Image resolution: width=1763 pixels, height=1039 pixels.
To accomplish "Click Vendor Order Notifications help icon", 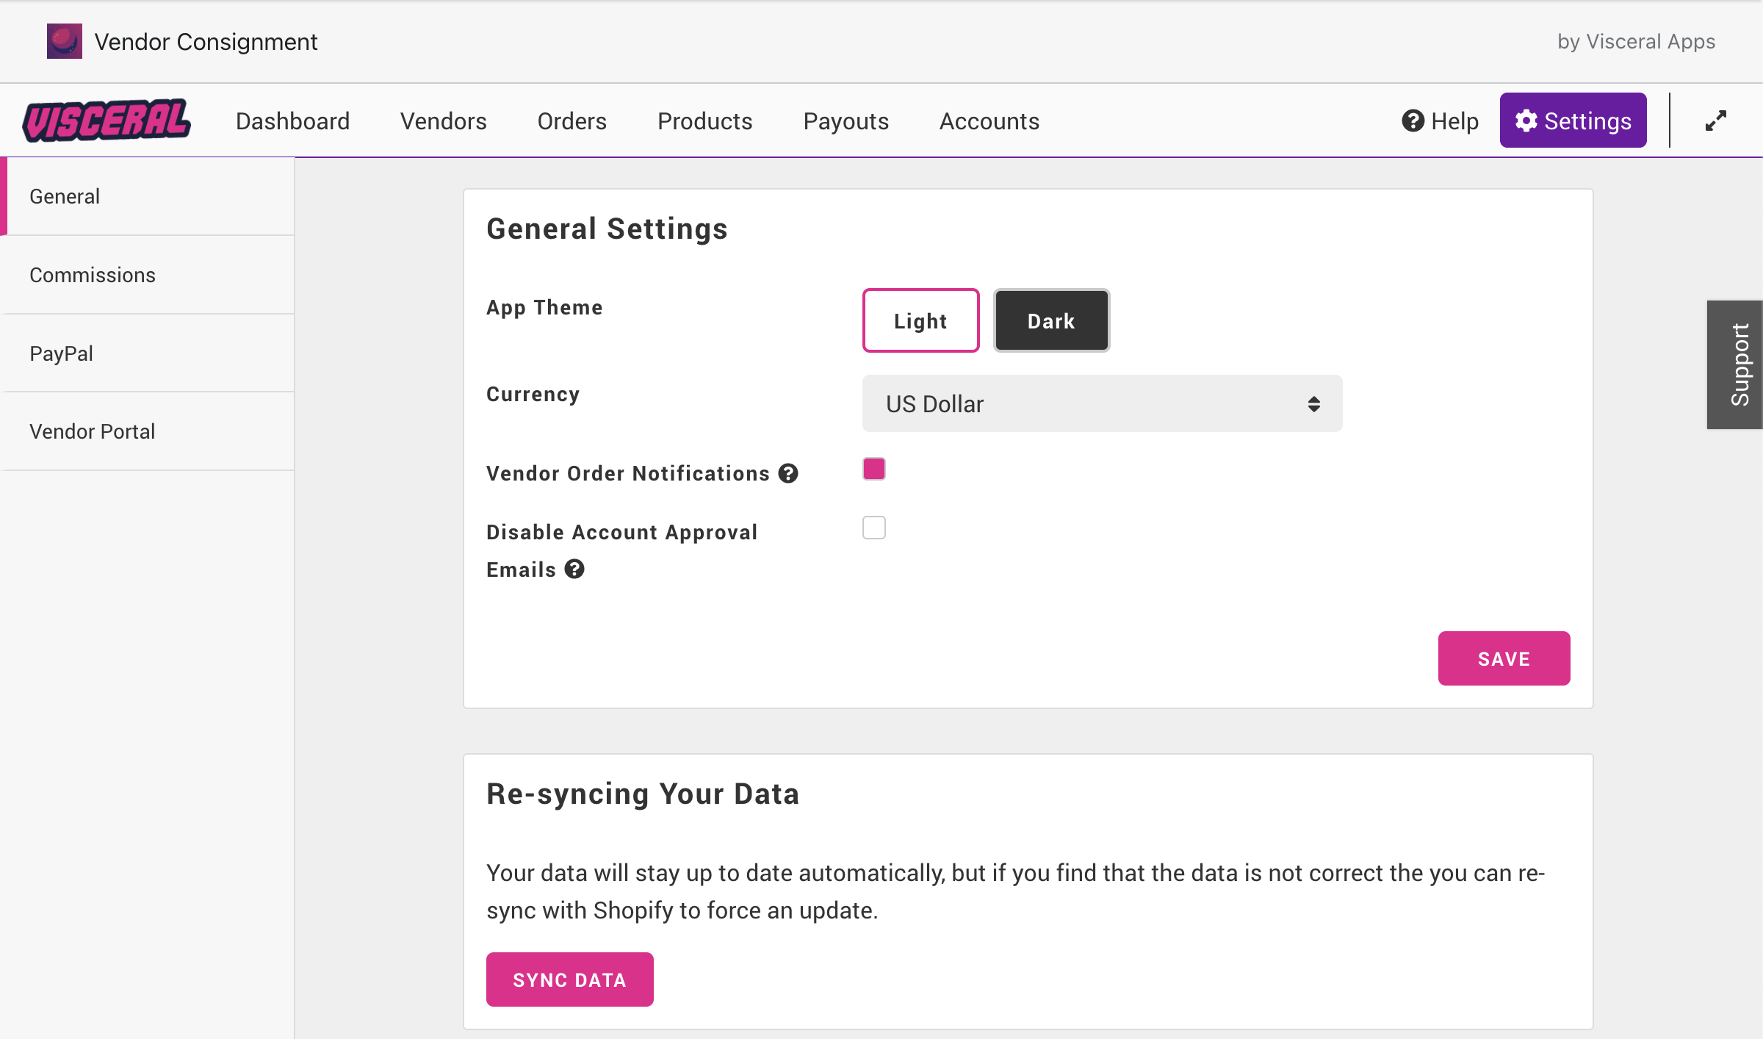I will pyautogui.click(x=788, y=473).
